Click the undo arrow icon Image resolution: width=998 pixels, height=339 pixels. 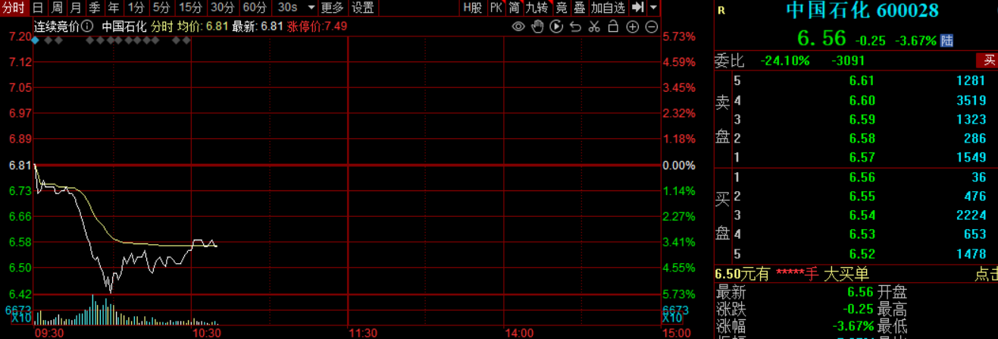click(575, 27)
